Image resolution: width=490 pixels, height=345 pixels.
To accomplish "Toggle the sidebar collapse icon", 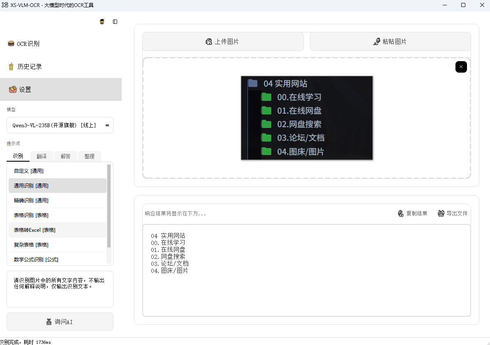I will pos(115,21).
